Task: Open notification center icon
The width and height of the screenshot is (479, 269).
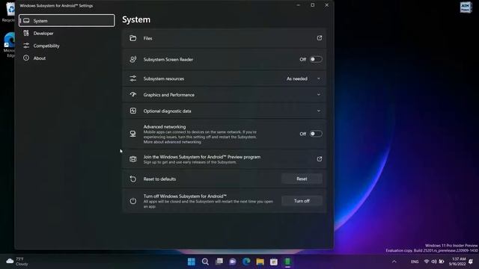Action: (x=471, y=262)
